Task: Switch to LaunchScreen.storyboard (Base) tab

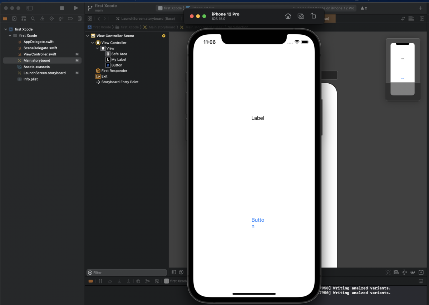Action: click(x=146, y=19)
